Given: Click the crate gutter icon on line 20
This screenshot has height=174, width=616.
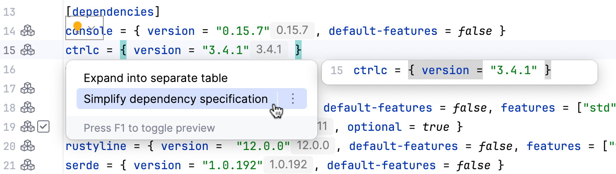Looking at the screenshot, I should (x=28, y=146).
